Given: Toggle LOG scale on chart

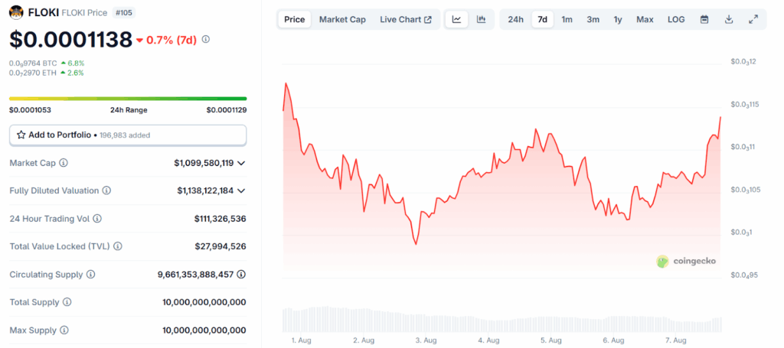Looking at the screenshot, I should tap(676, 19).
